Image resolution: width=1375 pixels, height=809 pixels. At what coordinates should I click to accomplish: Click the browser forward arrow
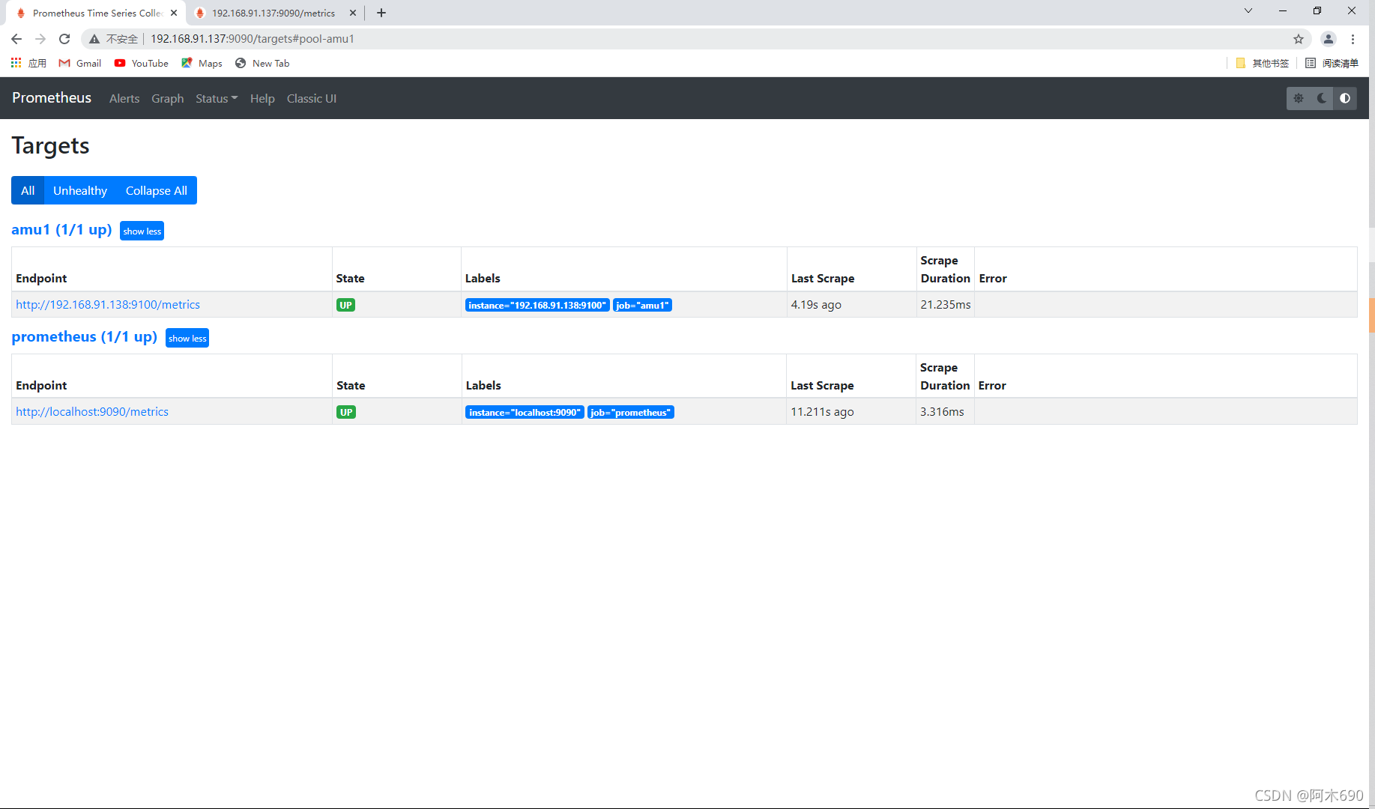click(40, 39)
